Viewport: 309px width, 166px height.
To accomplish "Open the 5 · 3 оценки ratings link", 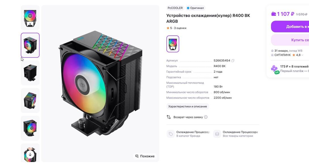I will point(176,28).
